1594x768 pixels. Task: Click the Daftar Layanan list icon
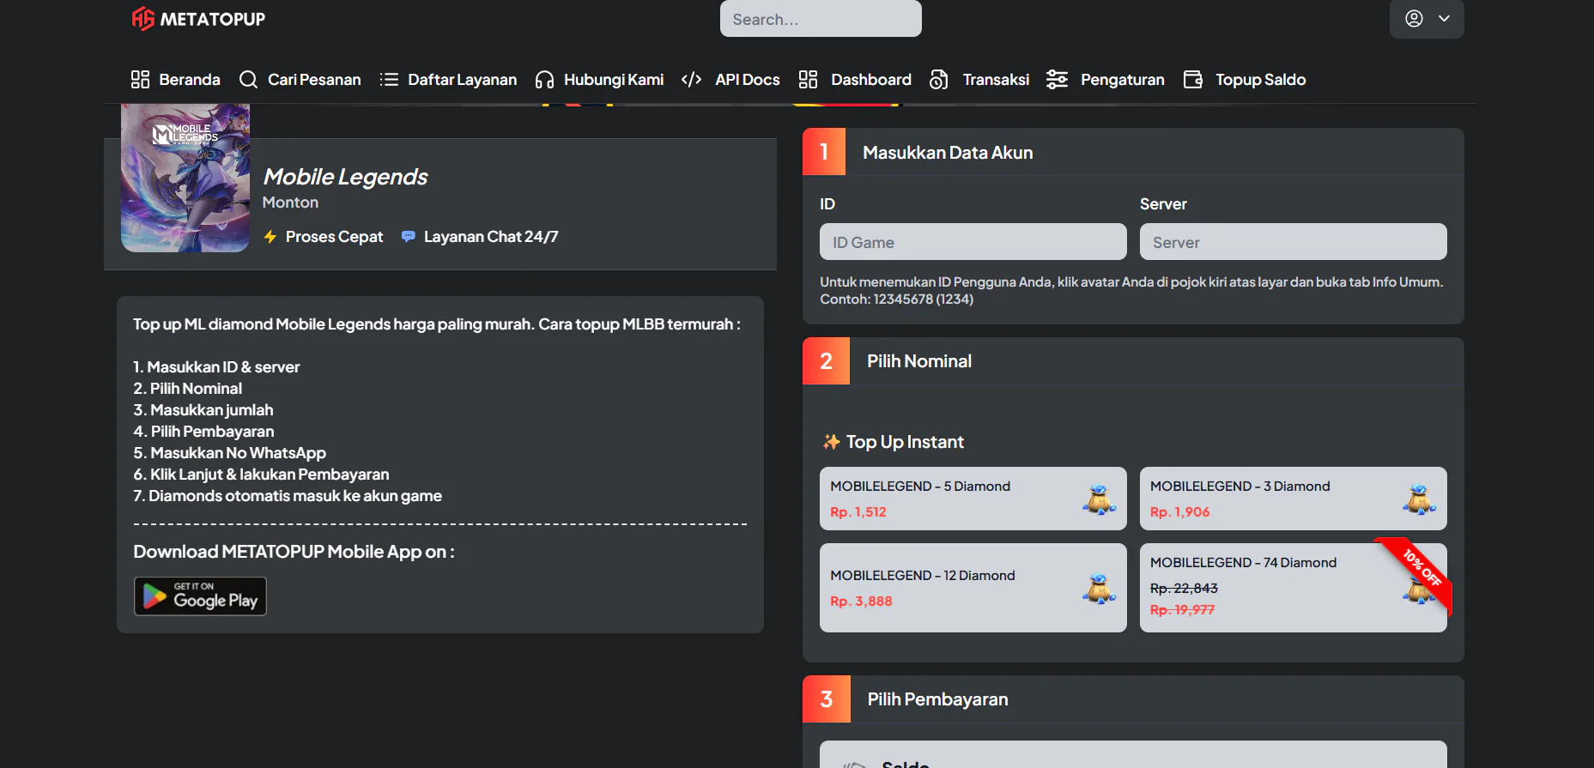(389, 80)
